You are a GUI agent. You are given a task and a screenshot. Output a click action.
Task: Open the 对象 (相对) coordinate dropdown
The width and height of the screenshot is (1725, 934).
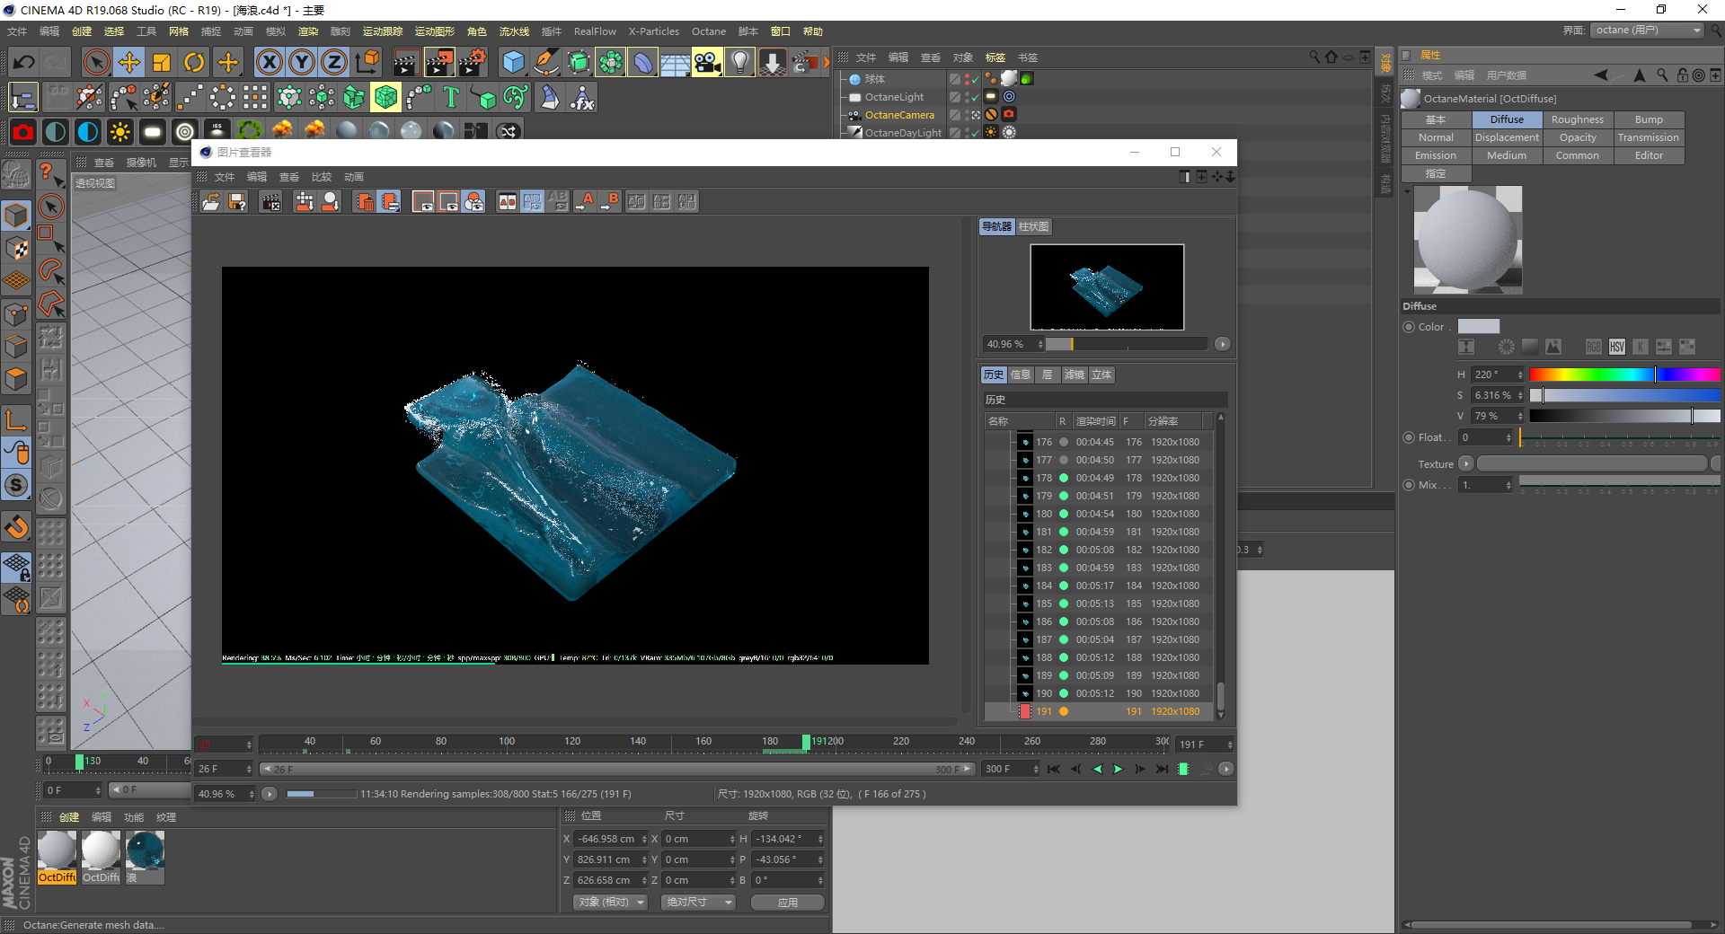coord(611,902)
